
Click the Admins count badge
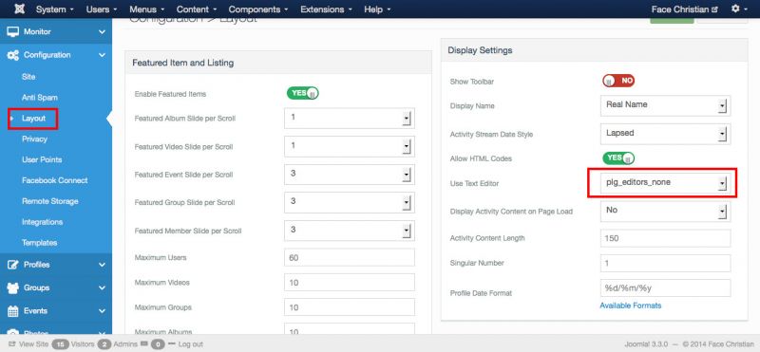coord(104,344)
